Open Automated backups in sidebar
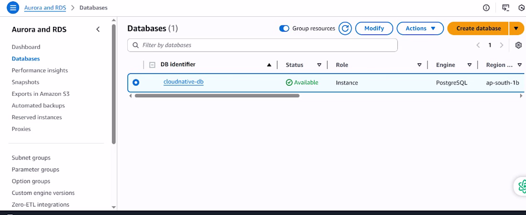Viewport: 526px width, 215px height. point(38,105)
